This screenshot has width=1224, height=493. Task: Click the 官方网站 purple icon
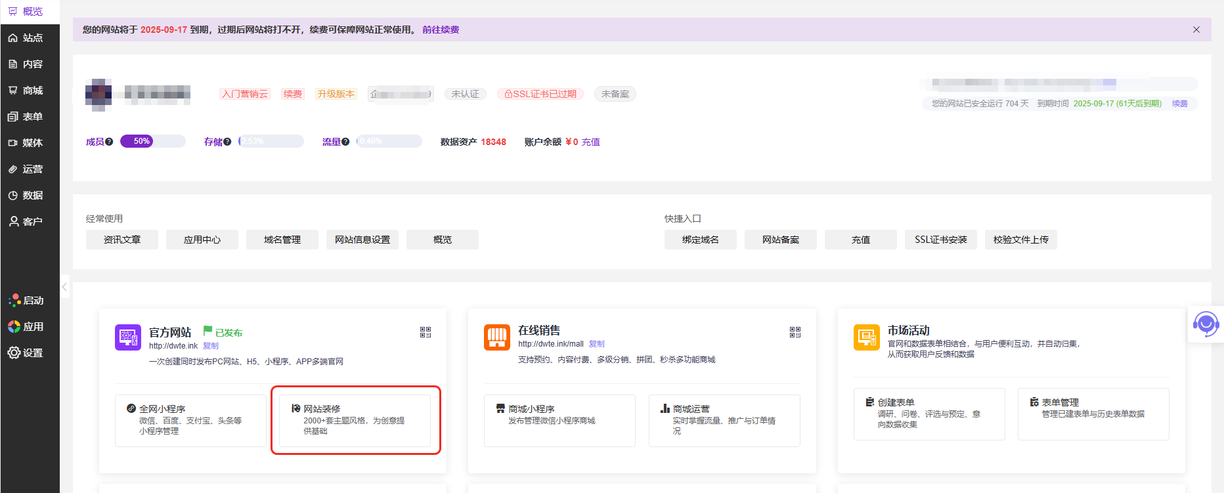(x=128, y=337)
